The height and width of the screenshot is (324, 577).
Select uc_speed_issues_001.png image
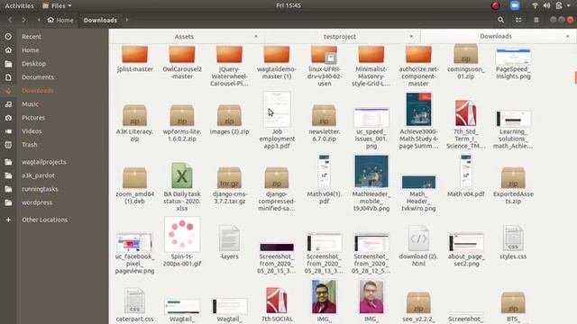click(x=371, y=128)
